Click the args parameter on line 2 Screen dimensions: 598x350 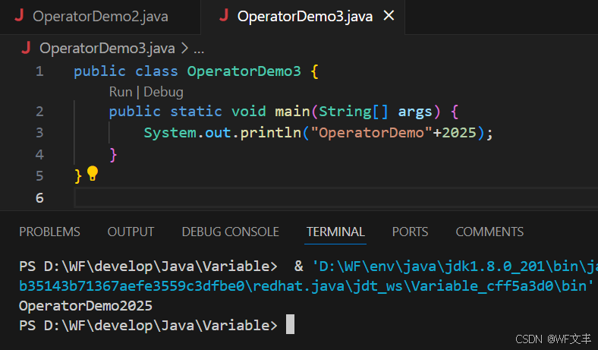coord(415,112)
